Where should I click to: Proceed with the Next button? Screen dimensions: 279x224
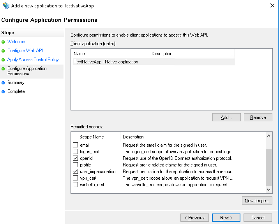[x=226, y=218]
